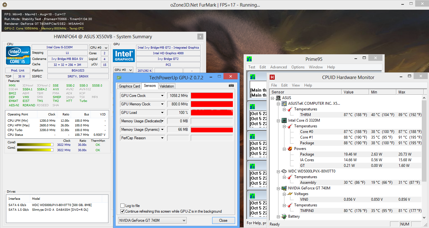The width and height of the screenshot is (429, 228).
Task: Click the ASUSTeK motherboard icon in tree
Action: tap(284, 103)
